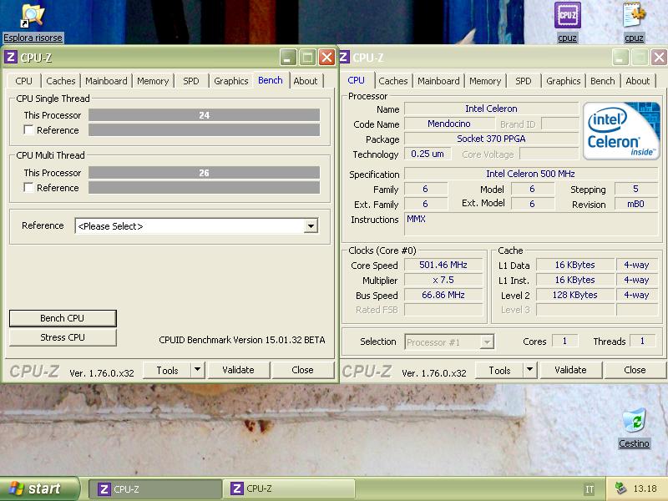This screenshot has height=501, width=668.
Task: Click the left CPU-Z title bar icon
Action: click(x=11, y=58)
